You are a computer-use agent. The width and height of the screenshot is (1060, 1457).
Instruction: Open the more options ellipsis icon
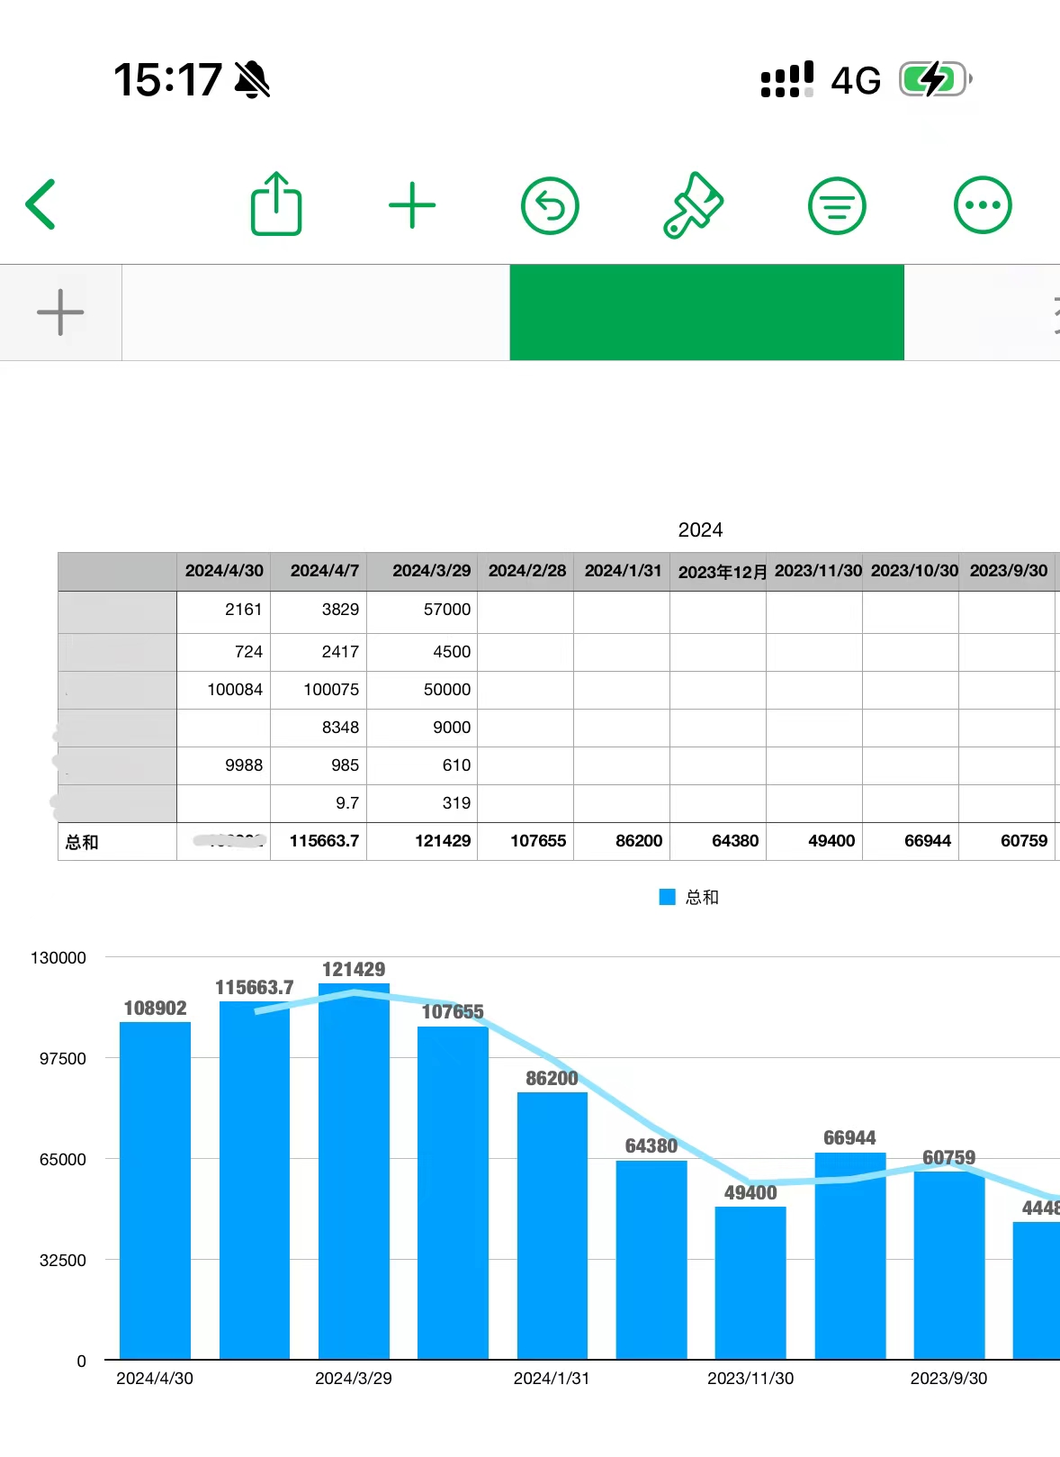[x=983, y=205]
